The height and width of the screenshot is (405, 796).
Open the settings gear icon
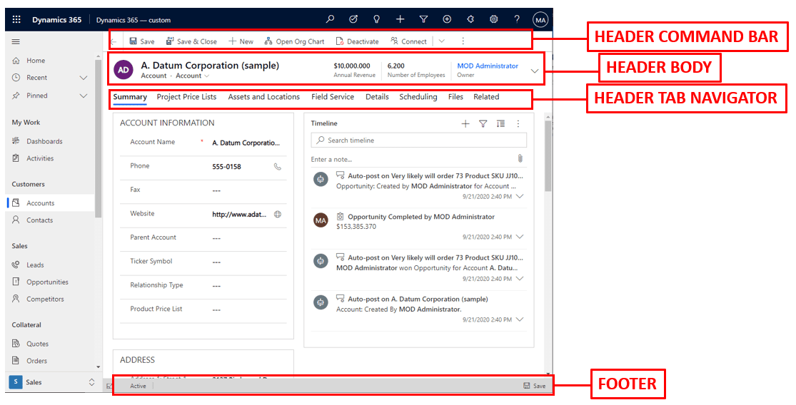[x=493, y=19]
